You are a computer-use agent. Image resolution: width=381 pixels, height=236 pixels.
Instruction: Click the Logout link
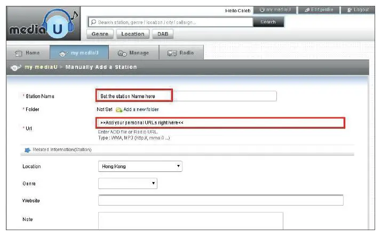pyautogui.click(x=358, y=10)
